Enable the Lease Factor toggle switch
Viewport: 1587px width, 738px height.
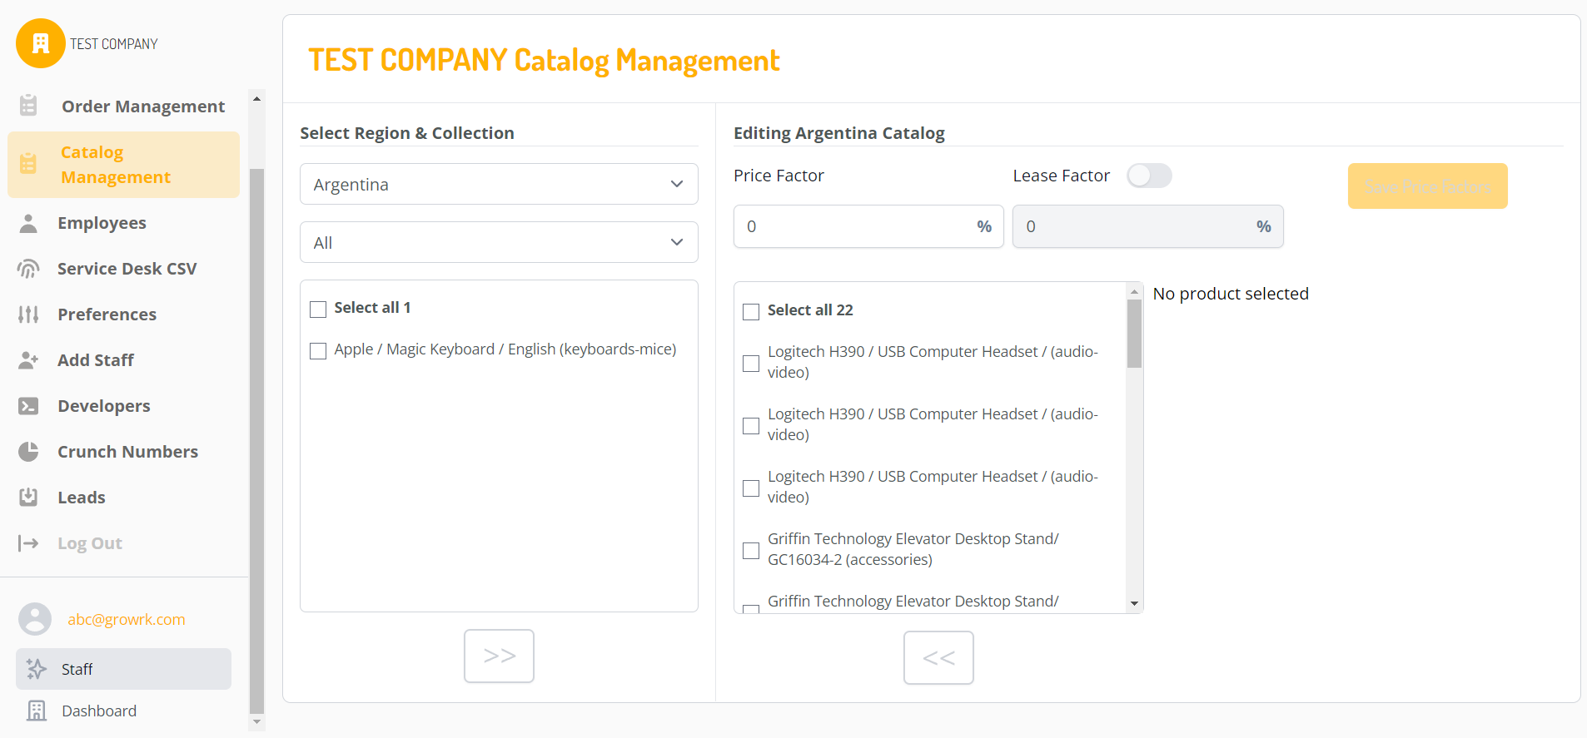click(1148, 176)
